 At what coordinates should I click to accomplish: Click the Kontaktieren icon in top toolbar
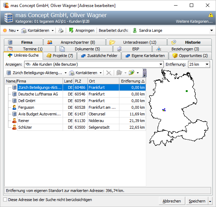(x=24, y=30)
